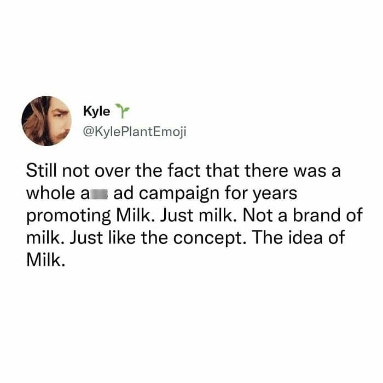Click the final word "Milk." of tweet
The width and height of the screenshot is (383, 383).
(x=46, y=259)
